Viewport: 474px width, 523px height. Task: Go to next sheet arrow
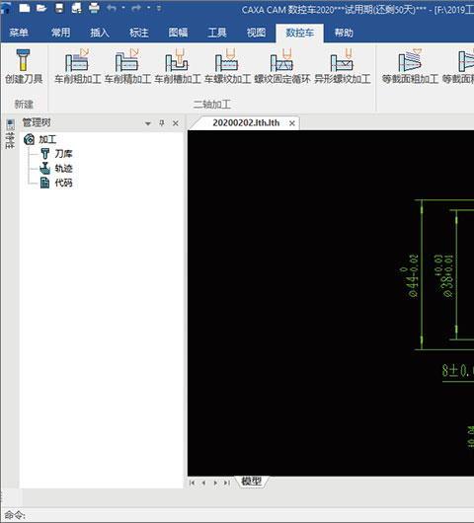[215, 483]
